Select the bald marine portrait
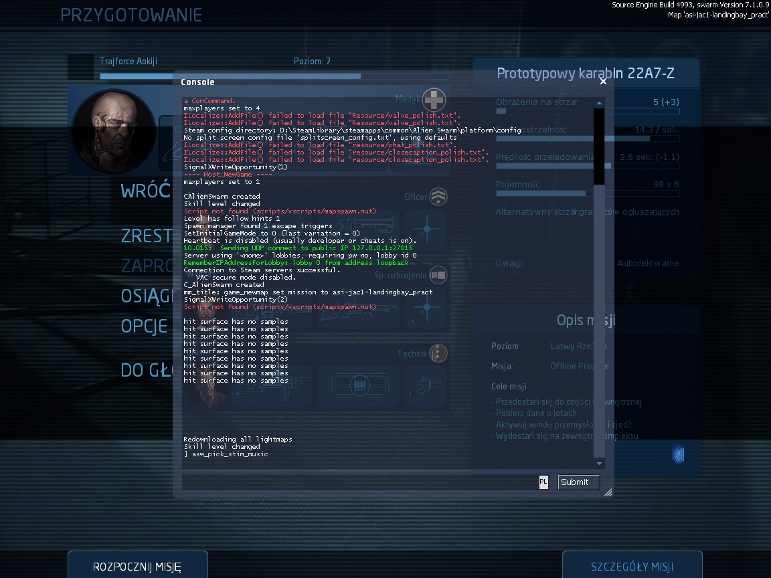 click(x=114, y=131)
